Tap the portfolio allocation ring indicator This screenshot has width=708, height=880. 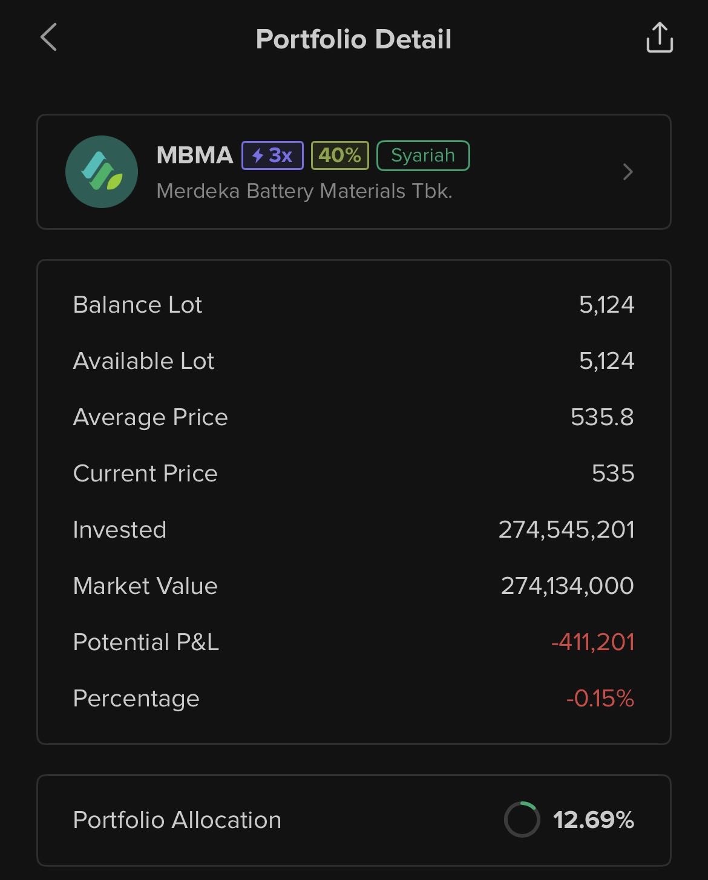(x=522, y=820)
